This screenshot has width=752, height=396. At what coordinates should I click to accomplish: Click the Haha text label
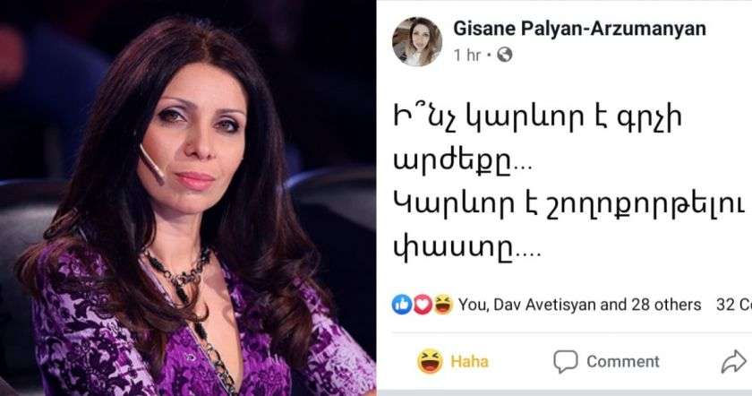click(469, 361)
